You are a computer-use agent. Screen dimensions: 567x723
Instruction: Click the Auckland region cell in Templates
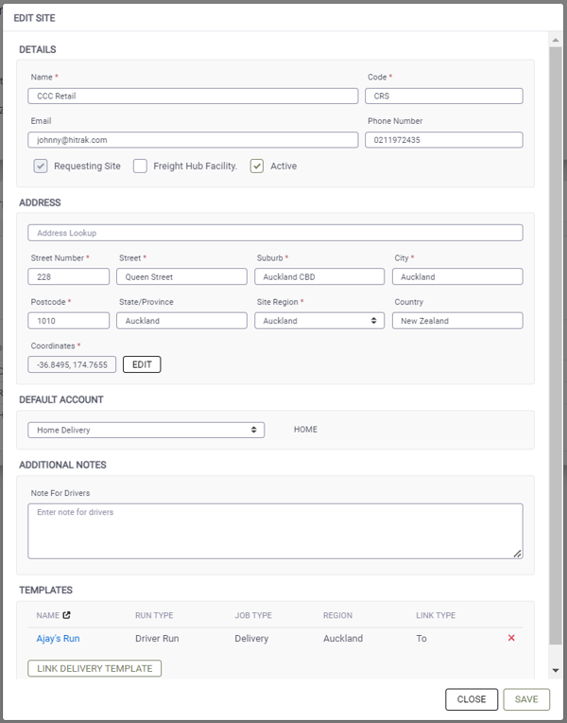point(343,639)
